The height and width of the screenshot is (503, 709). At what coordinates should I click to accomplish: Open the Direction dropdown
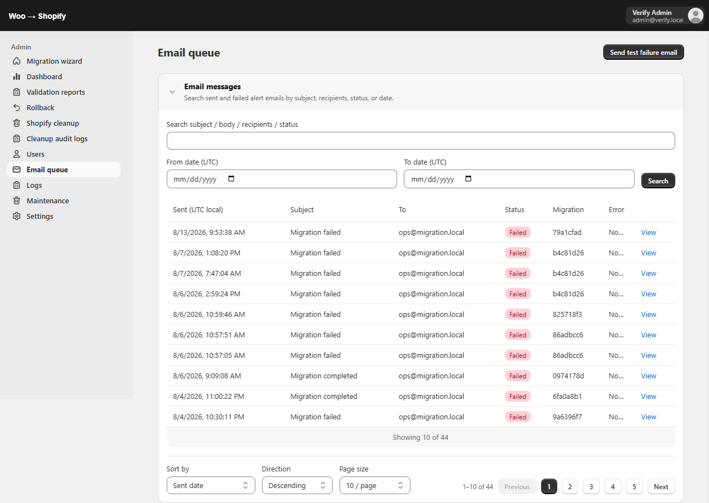[297, 485]
